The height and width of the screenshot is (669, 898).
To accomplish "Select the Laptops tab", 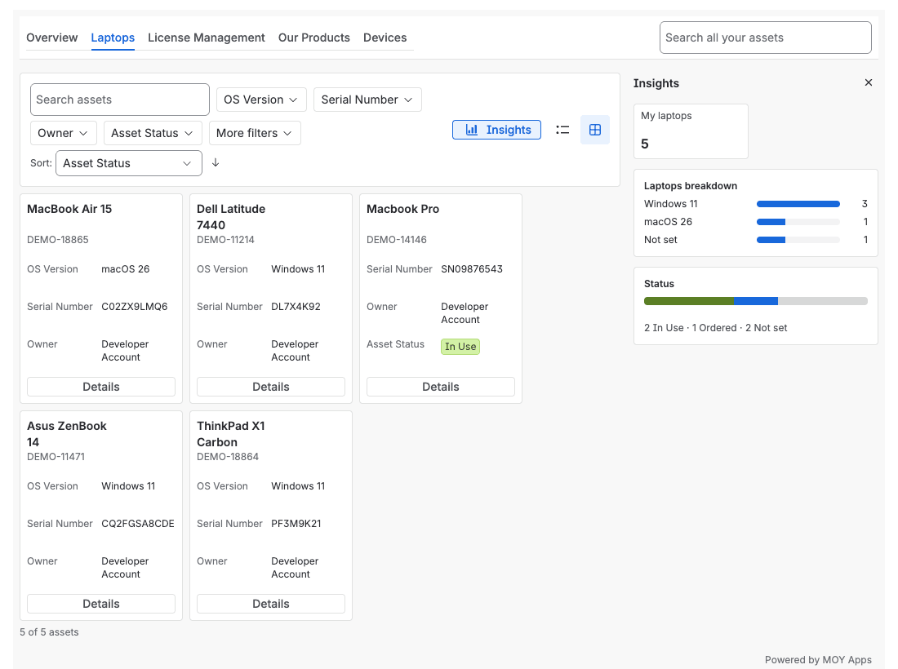I will pos(113,38).
